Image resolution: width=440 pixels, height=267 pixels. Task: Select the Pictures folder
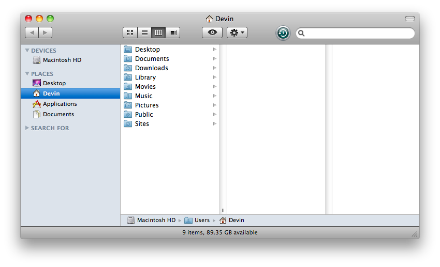[170, 105]
